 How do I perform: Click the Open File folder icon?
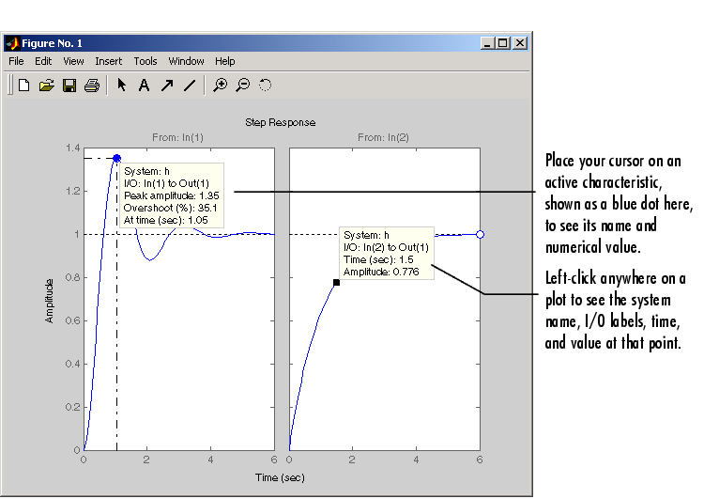(x=46, y=85)
